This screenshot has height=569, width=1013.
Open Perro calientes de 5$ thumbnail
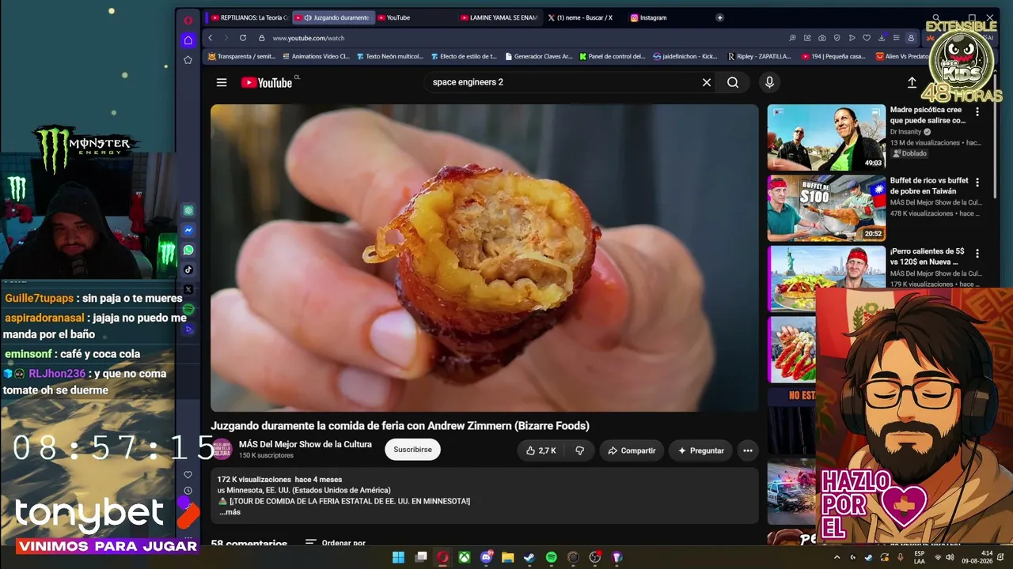[826, 279]
